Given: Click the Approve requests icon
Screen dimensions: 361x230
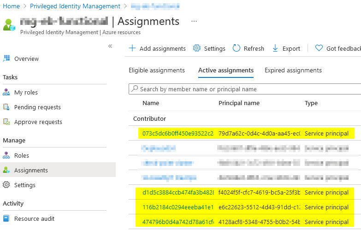Looking at the screenshot, I should (6, 122).
